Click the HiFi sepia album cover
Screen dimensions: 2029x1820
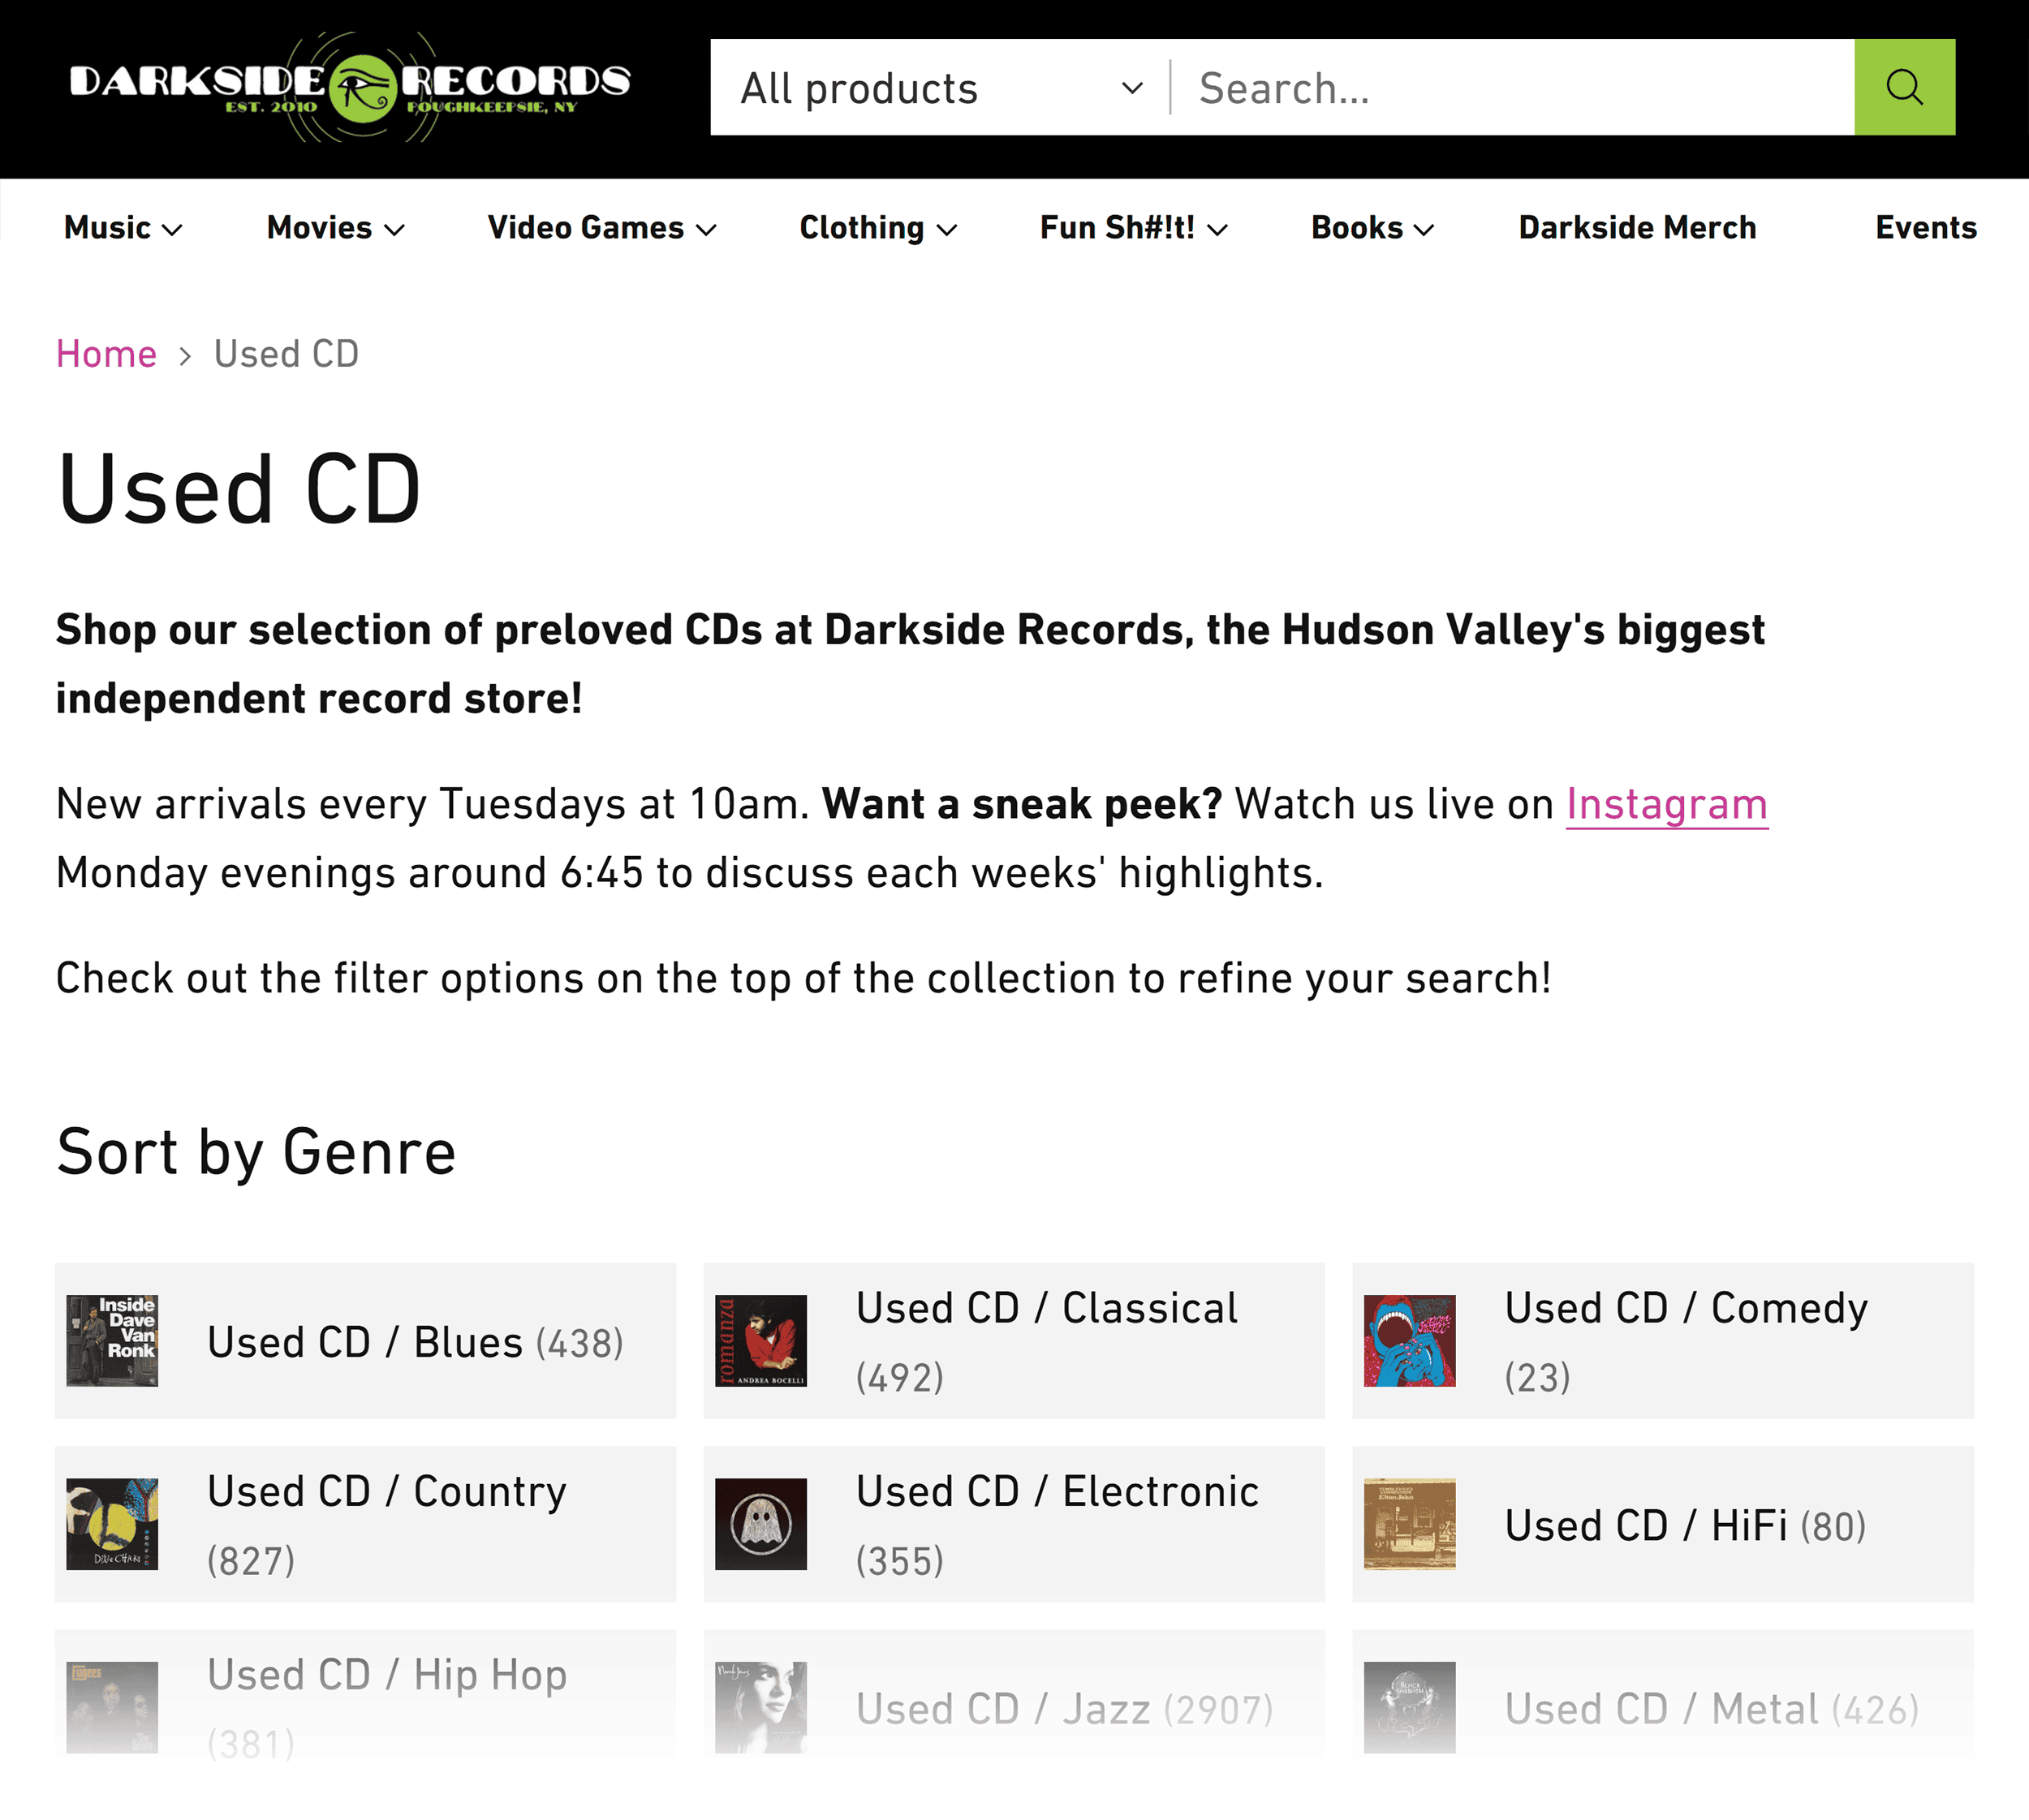point(1410,1524)
